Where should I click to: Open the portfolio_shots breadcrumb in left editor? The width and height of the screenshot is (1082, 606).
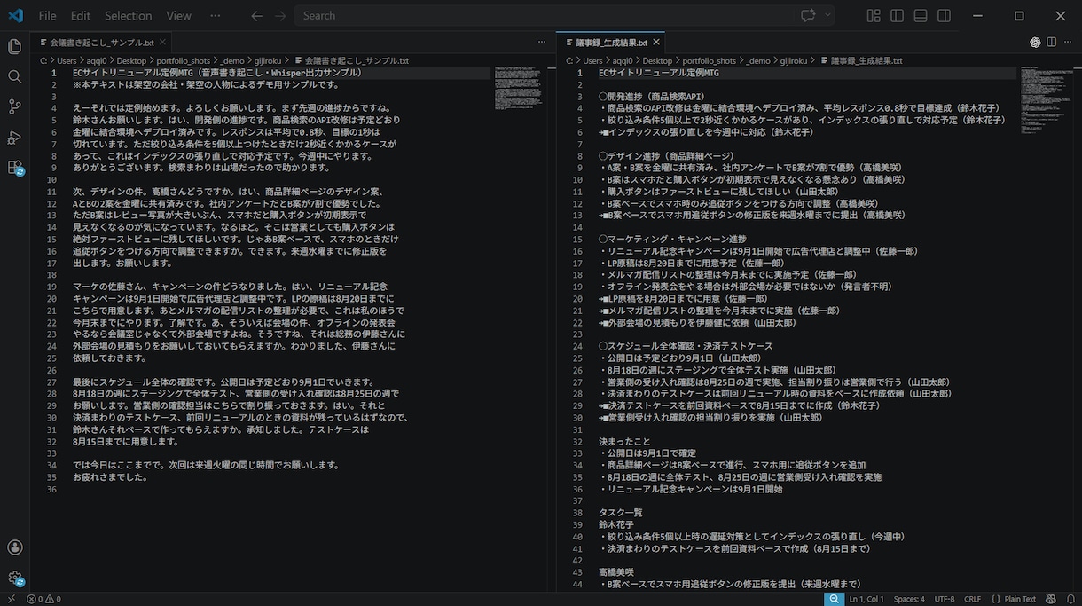tap(184, 60)
